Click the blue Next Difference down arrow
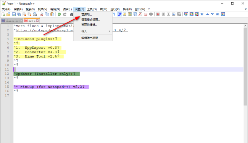 coord(213,14)
